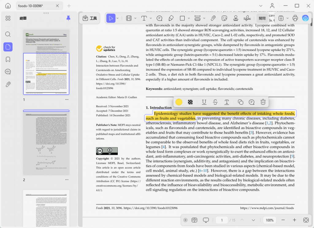Start presentation slideshow mode
Image resolution: width=314 pixels, height=228 pixels.
click(206, 220)
